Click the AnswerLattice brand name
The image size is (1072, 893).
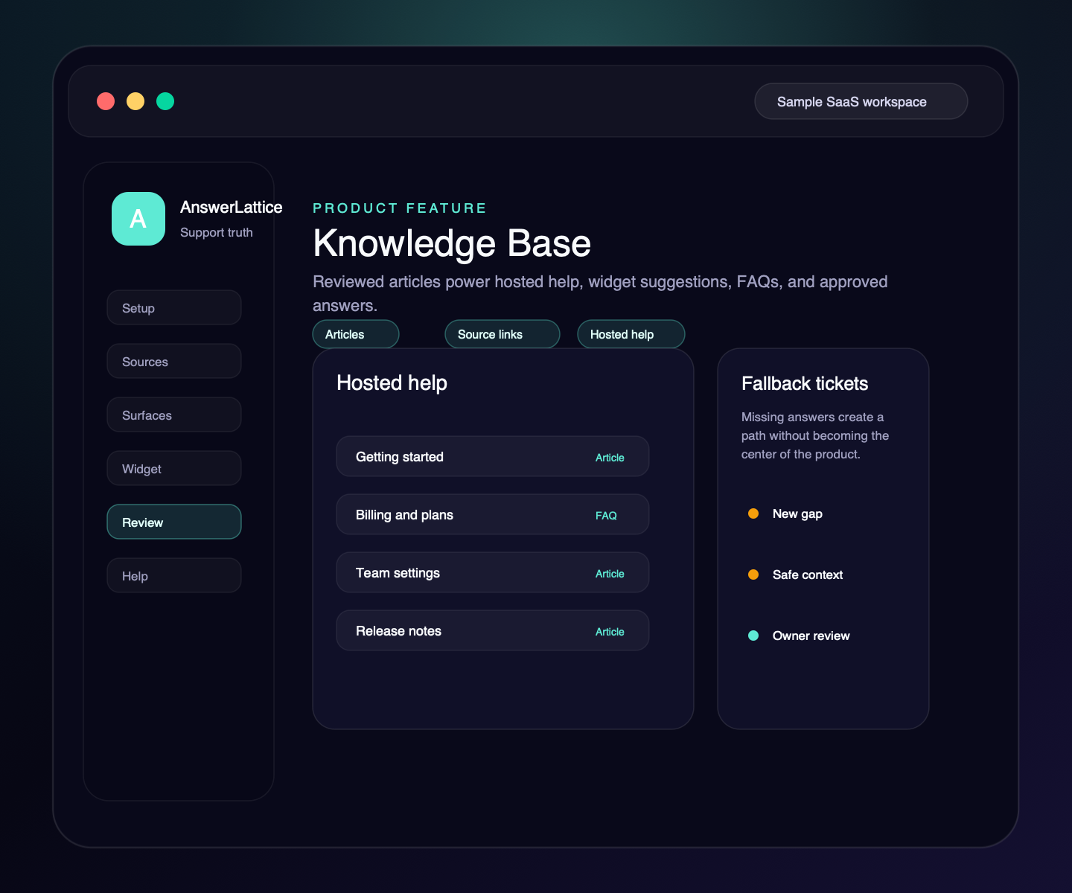tap(232, 207)
